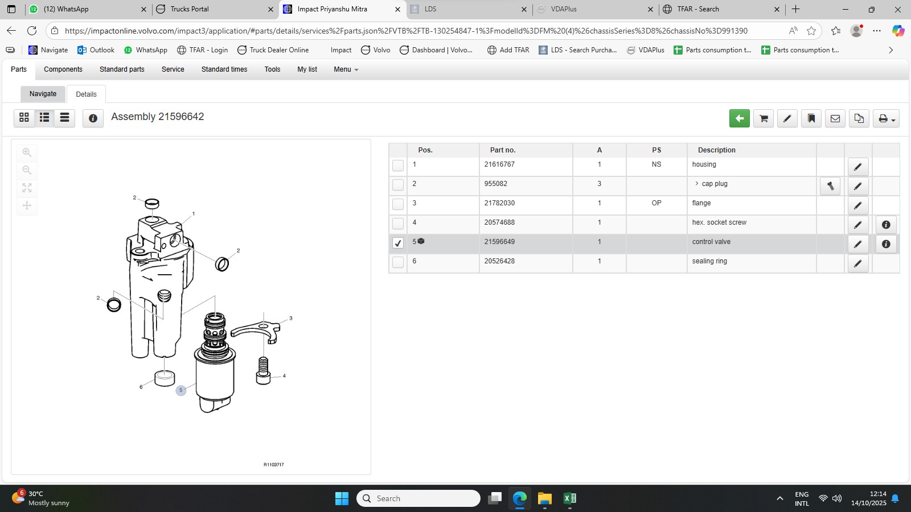Check the housing row checkbox
This screenshot has height=512, width=911.
398,166
